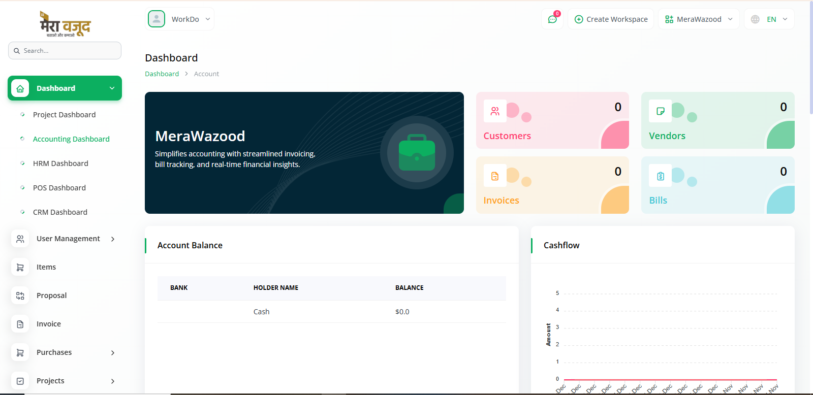This screenshot has width=813, height=395.
Task: Click the Customers card icon
Action: (x=495, y=111)
